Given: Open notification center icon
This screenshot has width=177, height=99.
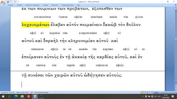Looking at the screenshot, I should coord(173,97).
